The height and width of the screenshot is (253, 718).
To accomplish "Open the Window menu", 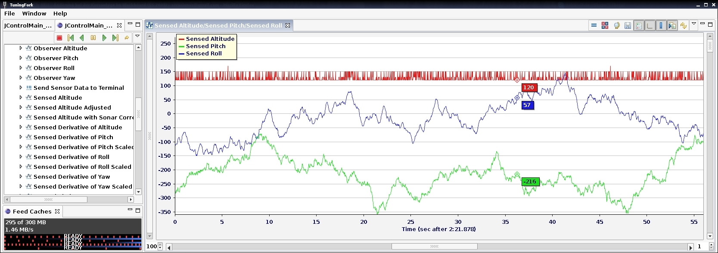I will point(34,13).
